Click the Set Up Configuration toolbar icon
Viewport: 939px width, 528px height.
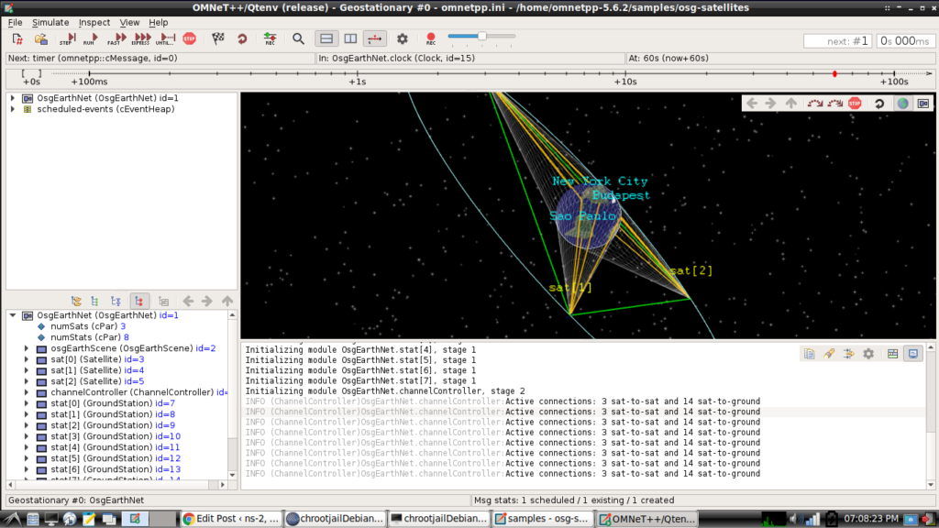click(17, 39)
